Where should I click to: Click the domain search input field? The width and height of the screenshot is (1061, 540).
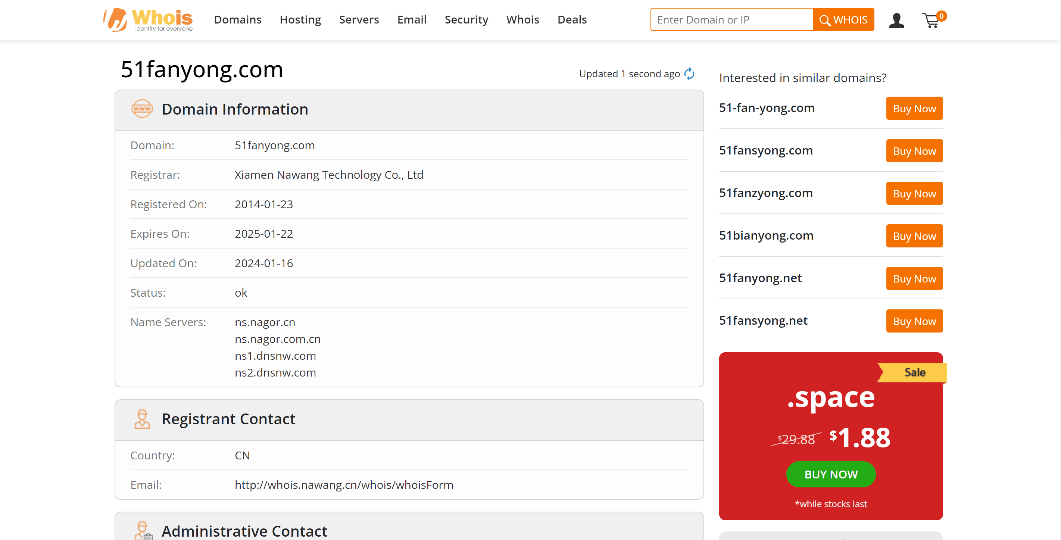coord(733,19)
